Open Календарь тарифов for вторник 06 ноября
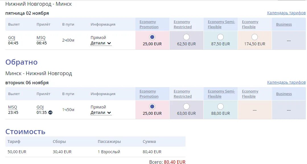The height and width of the screenshot is (164, 307). coord(286,83)
